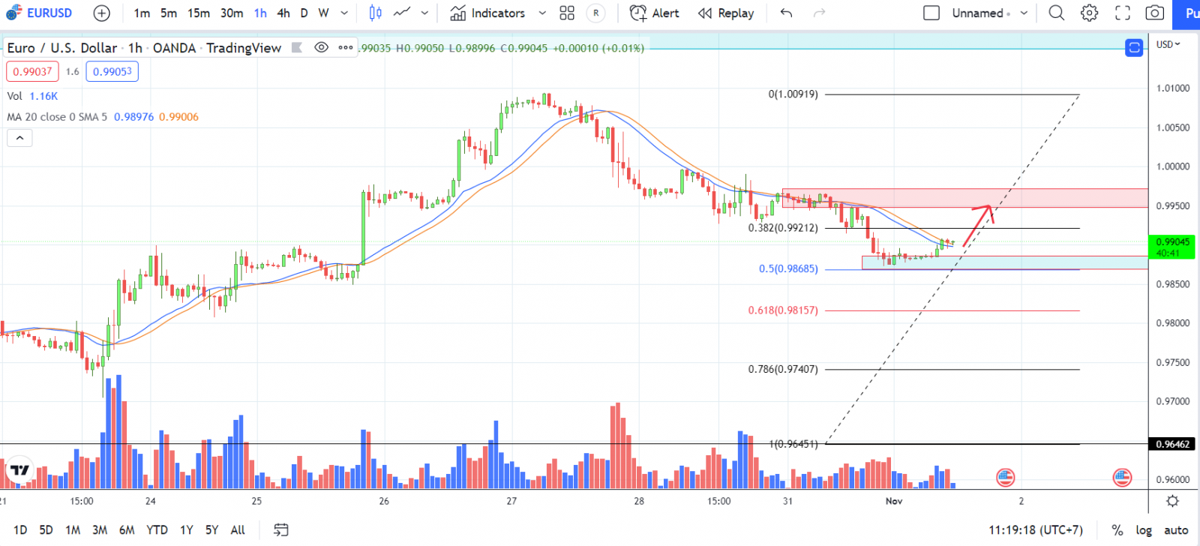
Task: Toggle auto scale
Action: click(x=1176, y=530)
